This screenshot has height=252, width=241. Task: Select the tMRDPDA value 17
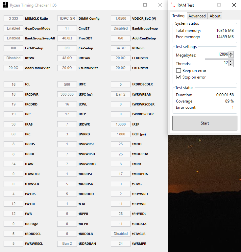[121, 174]
